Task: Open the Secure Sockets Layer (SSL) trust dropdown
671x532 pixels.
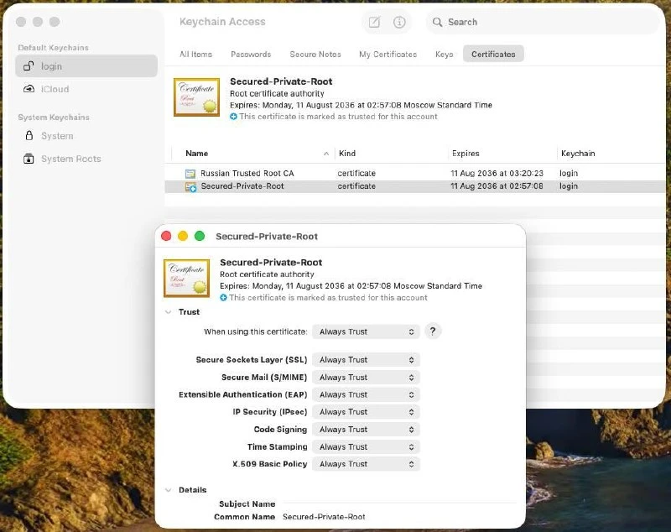Action: point(366,360)
